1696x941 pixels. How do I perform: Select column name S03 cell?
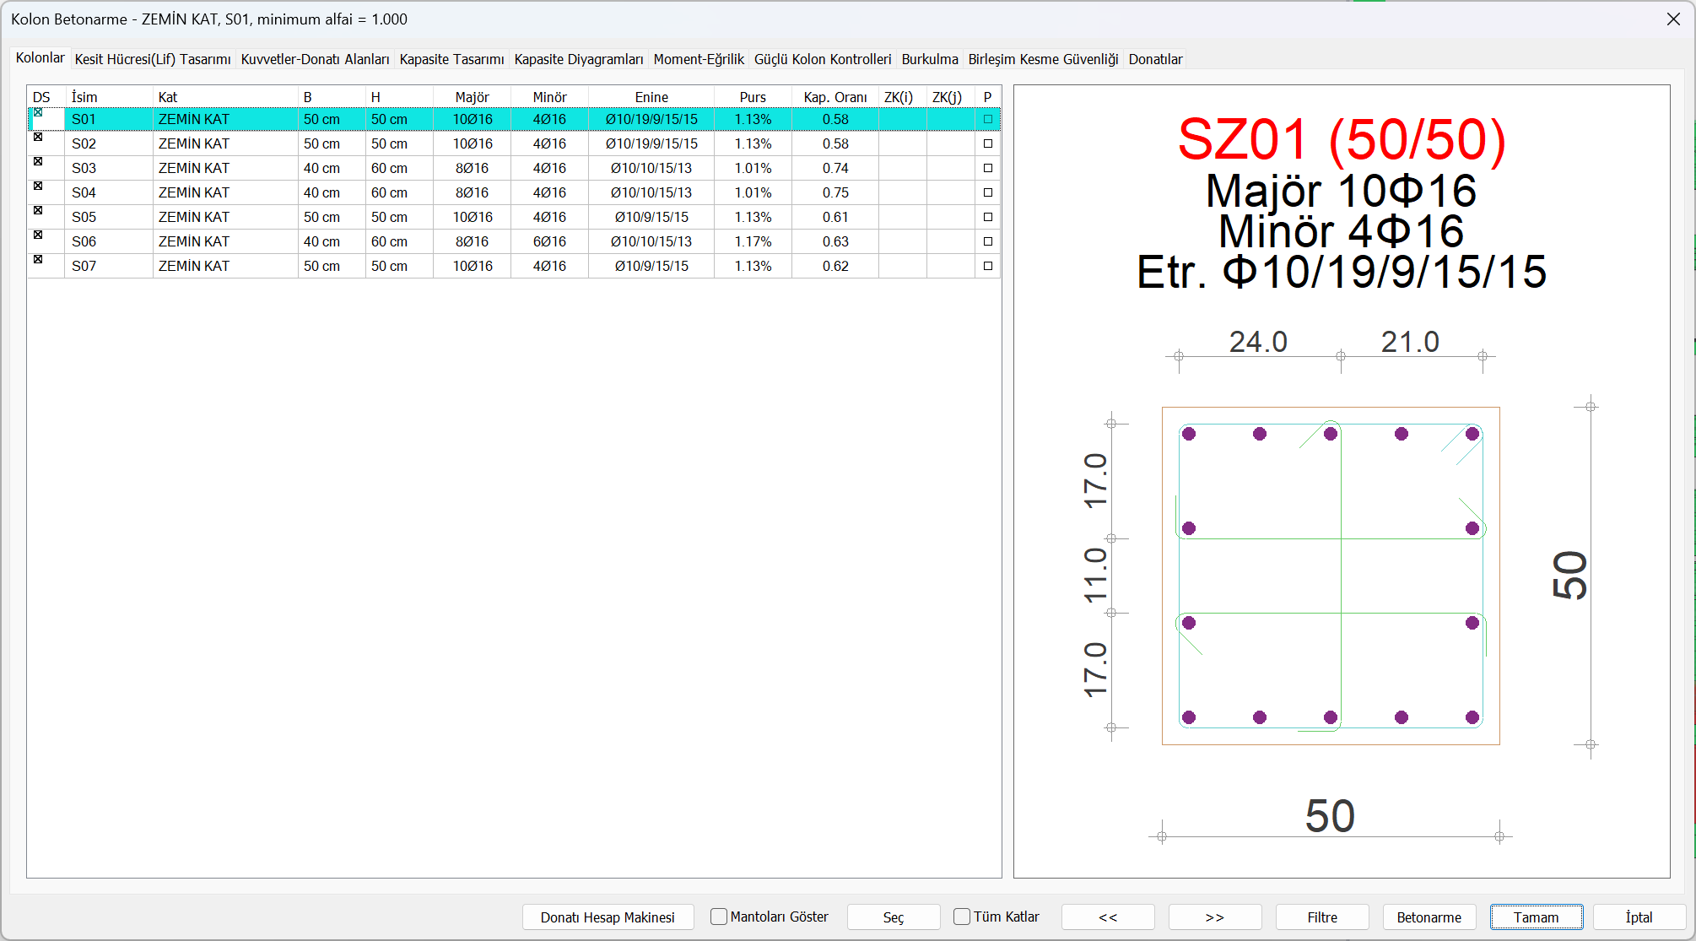pos(109,168)
